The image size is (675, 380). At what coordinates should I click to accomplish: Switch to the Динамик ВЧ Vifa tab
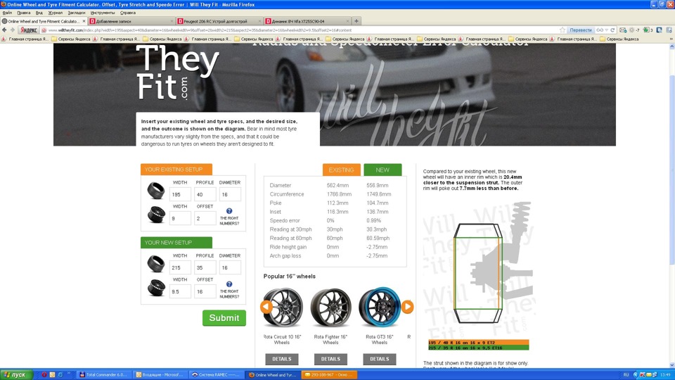(307, 21)
